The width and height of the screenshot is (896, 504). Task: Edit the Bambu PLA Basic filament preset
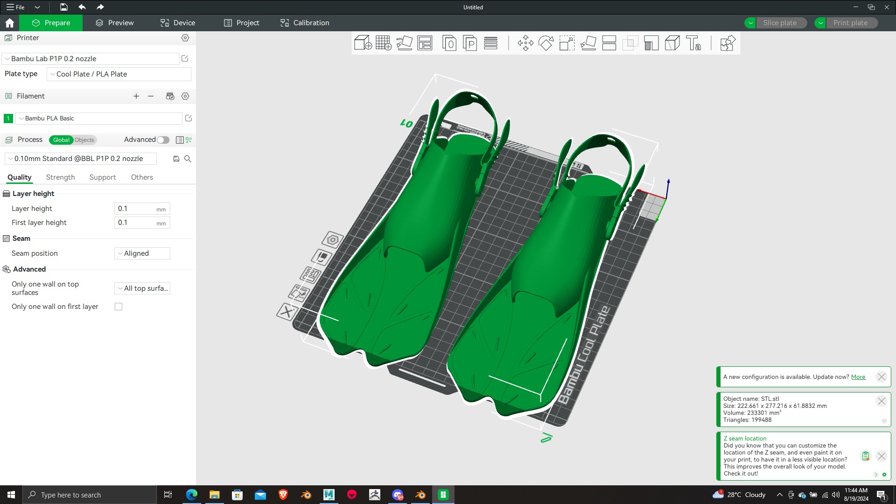tap(189, 118)
